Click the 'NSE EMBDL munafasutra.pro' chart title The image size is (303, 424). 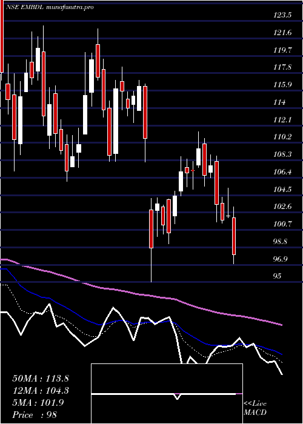pyautogui.click(x=50, y=7)
